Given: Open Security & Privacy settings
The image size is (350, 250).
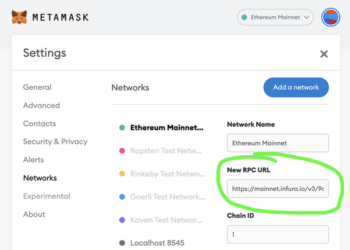Looking at the screenshot, I should pos(56,142).
